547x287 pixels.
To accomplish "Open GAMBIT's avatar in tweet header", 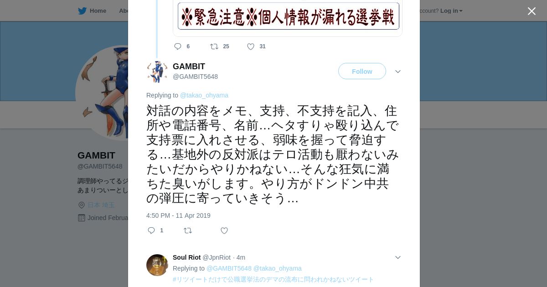I will [x=157, y=72].
